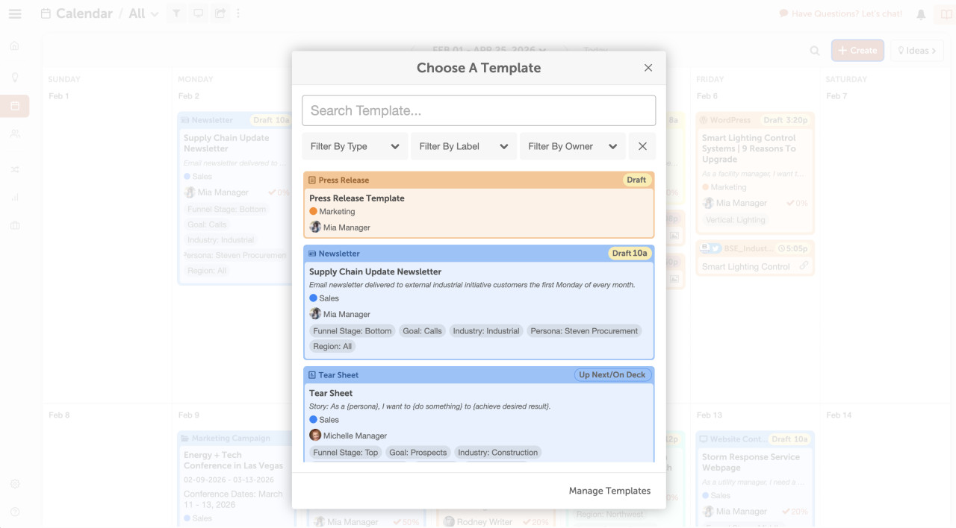Click the Industry: Construction tag
The image size is (956, 528).
click(498, 453)
